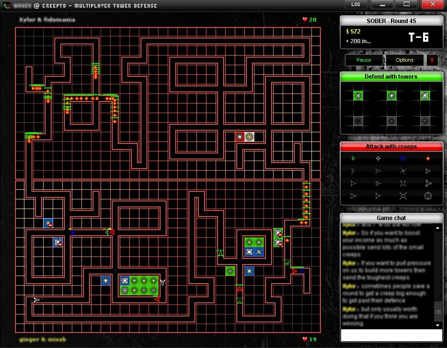Choose the gray small-circle tower in Defend panel
This screenshot has height=348, width=447.
(391, 121)
